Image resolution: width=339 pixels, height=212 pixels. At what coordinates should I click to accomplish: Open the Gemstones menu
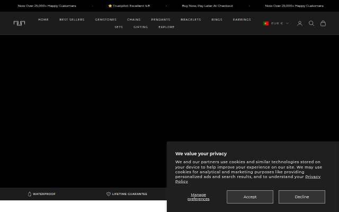pyautogui.click(x=106, y=20)
